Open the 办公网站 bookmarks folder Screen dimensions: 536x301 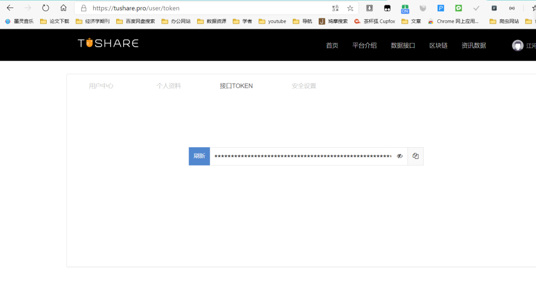176,21
